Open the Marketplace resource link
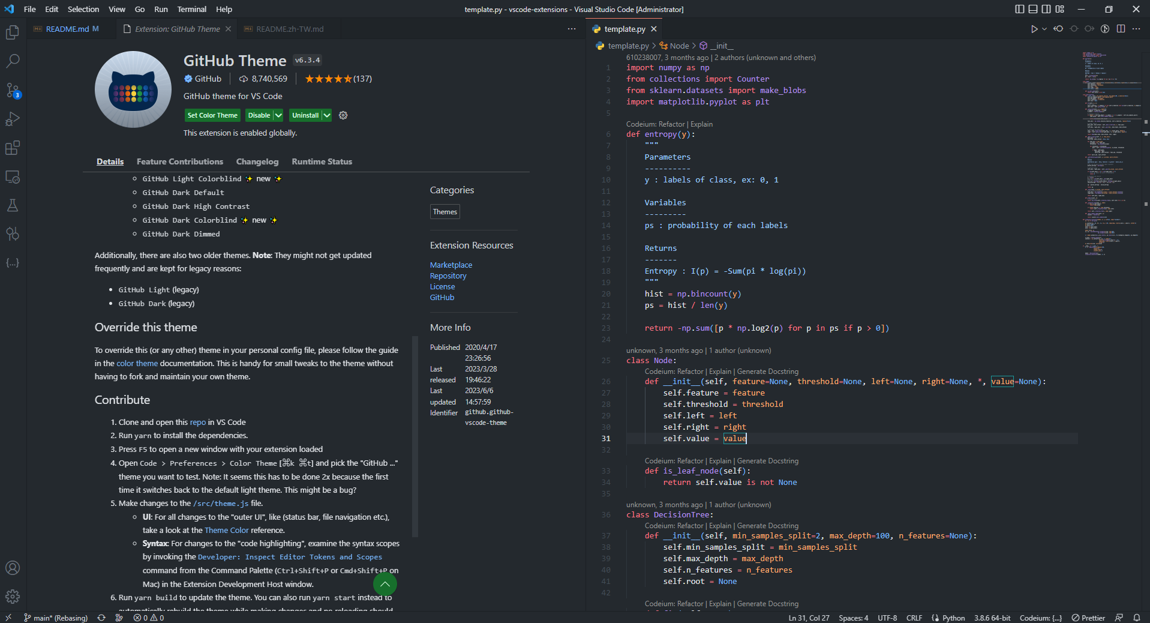This screenshot has width=1150, height=623. point(451,265)
